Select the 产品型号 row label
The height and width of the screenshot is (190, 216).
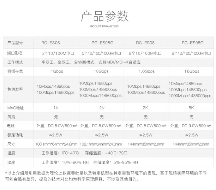[x=15, y=43]
